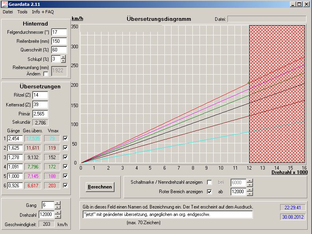The image size is (312, 234).
Task: Increase the Gang value with up arrow
Action: [57, 203]
